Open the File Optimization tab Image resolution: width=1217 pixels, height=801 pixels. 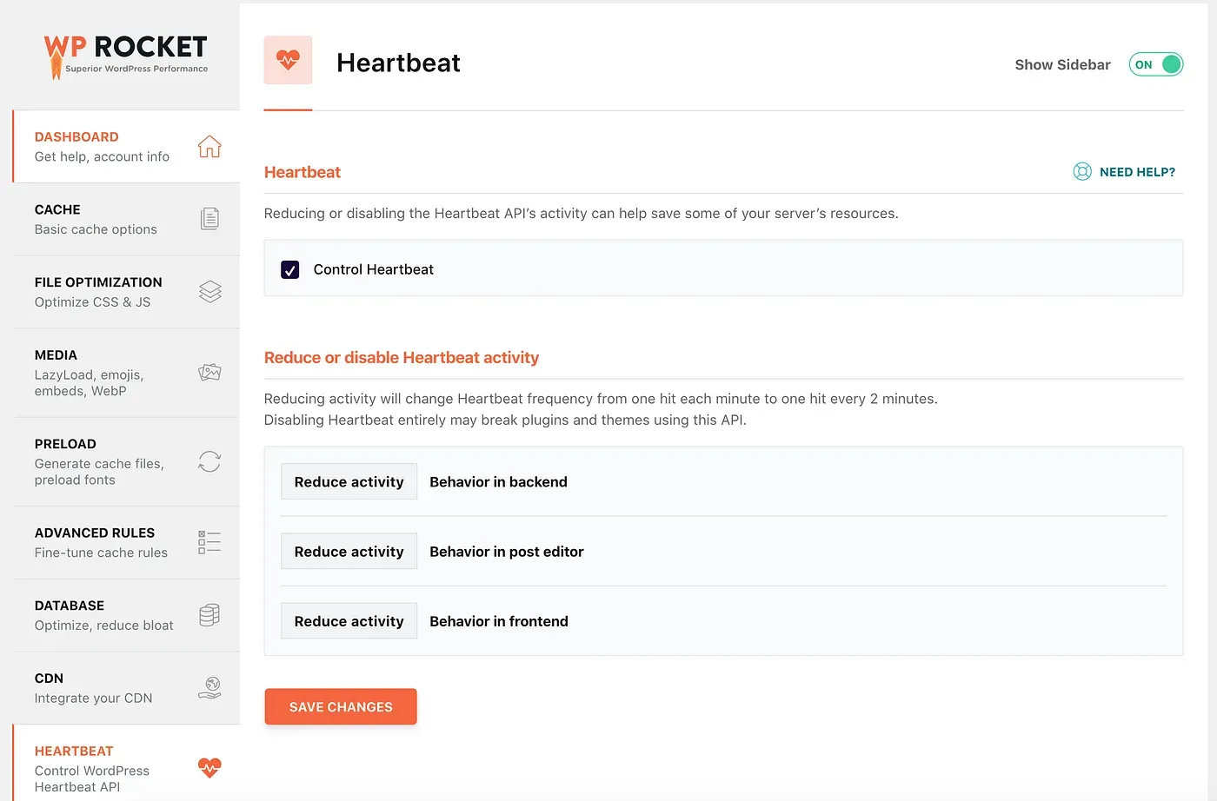click(x=98, y=292)
